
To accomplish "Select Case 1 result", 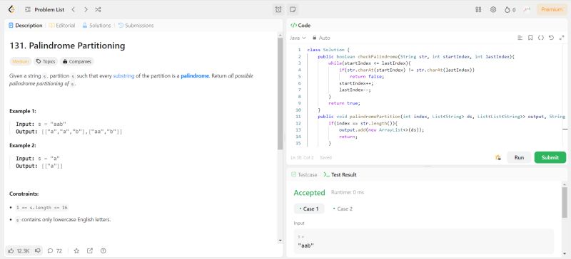I will pyautogui.click(x=309, y=209).
